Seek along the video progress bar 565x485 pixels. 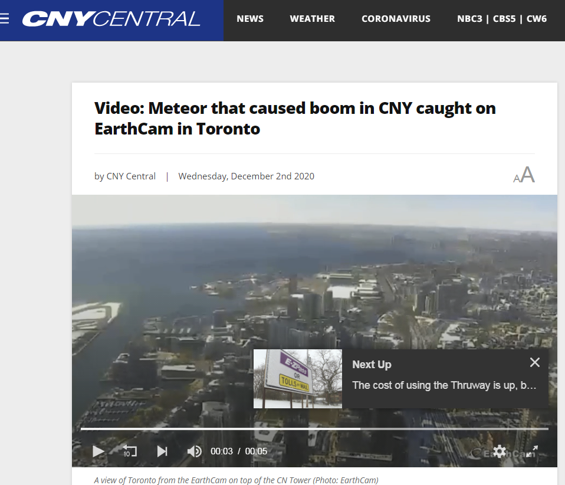[x=314, y=429]
